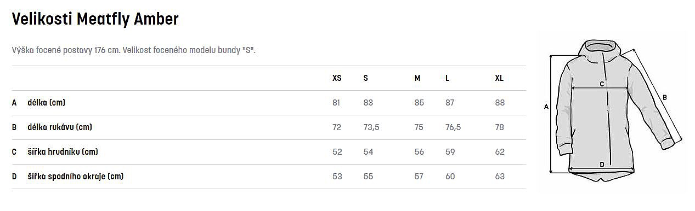
Task: Select the S size column header
Action: [x=365, y=78]
